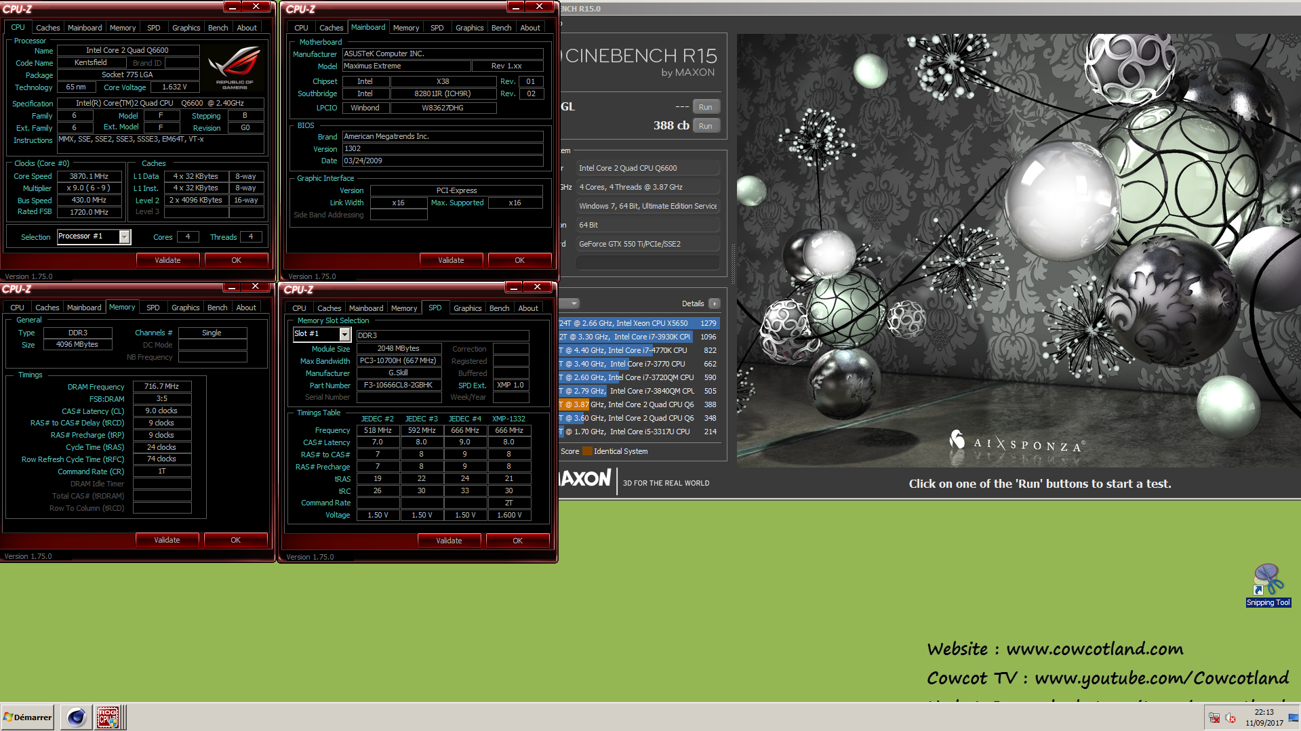Open About tab in CPU window
Viewport: 1301px width, 731px height.
click(x=247, y=28)
